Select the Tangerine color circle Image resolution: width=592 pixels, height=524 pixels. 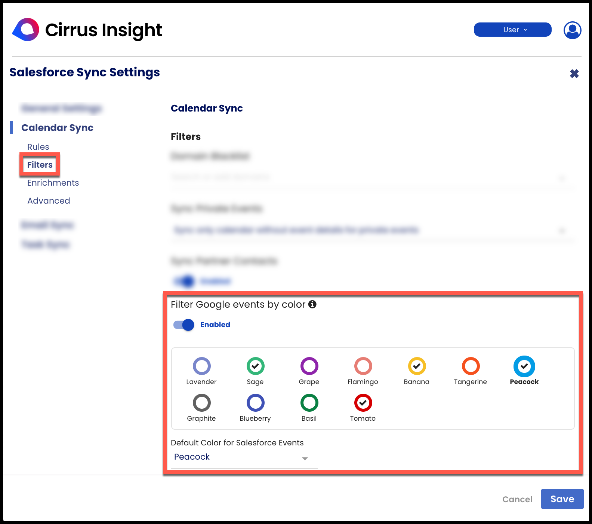pos(471,366)
